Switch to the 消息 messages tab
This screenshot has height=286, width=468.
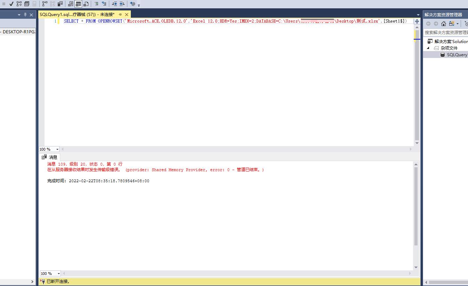click(x=51, y=157)
